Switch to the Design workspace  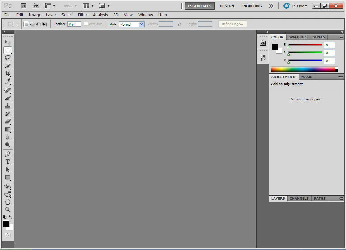(227, 6)
